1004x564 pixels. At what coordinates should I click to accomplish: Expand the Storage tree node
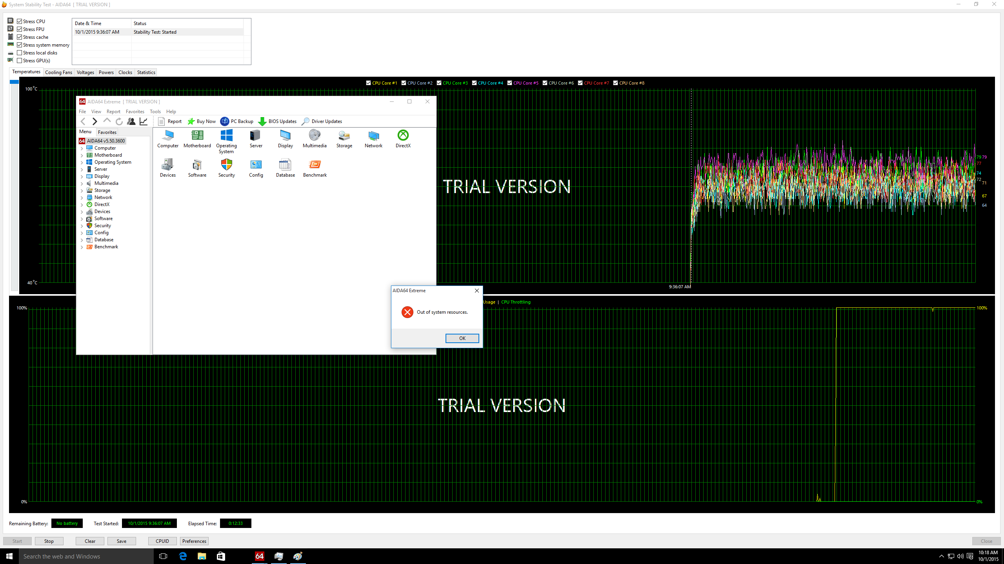pos(82,191)
